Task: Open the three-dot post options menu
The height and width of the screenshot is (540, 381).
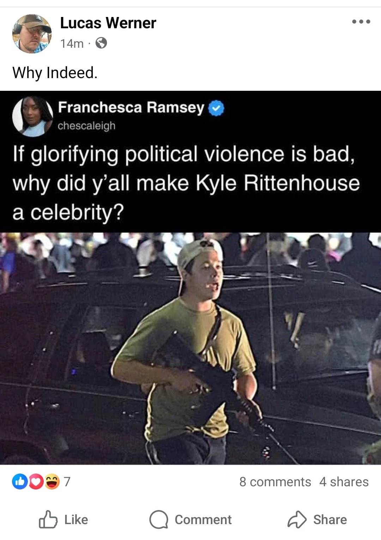Action: click(x=361, y=22)
